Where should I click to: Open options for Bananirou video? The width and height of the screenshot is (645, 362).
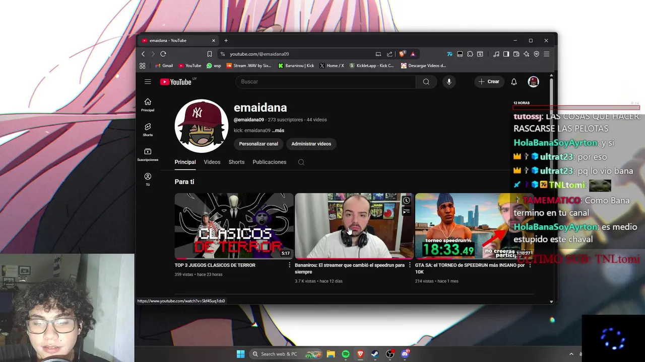[x=409, y=265]
